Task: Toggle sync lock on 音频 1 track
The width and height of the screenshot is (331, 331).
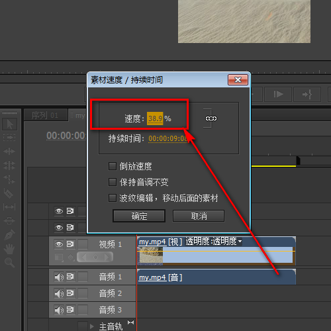Action: coord(70,277)
